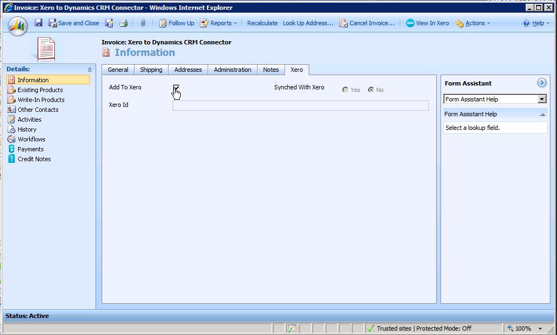Click Follow Up toolbar button

click(x=176, y=23)
